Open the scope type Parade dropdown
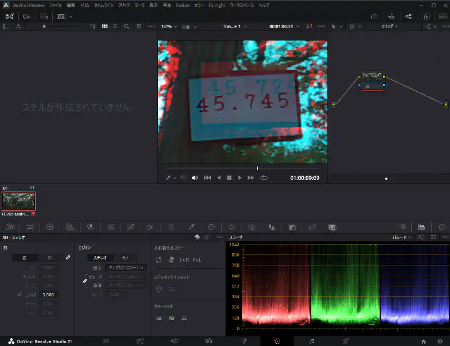 click(402, 237)
